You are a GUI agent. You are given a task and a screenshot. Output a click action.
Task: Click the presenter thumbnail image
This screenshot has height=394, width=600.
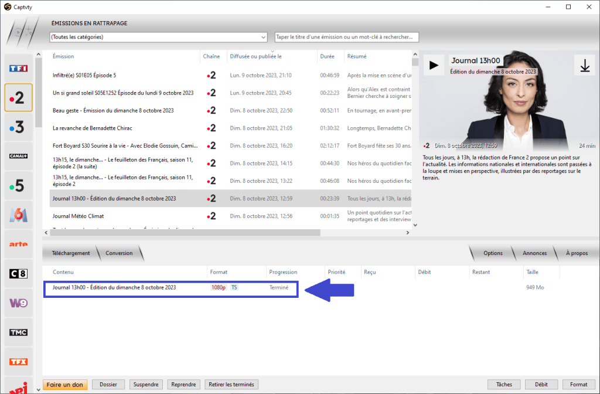[508, 101]
